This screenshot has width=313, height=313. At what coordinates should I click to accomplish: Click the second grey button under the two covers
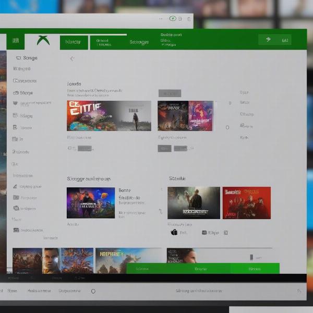180,149
